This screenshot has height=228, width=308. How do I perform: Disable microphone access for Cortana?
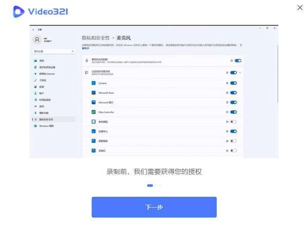coord(234,83)
